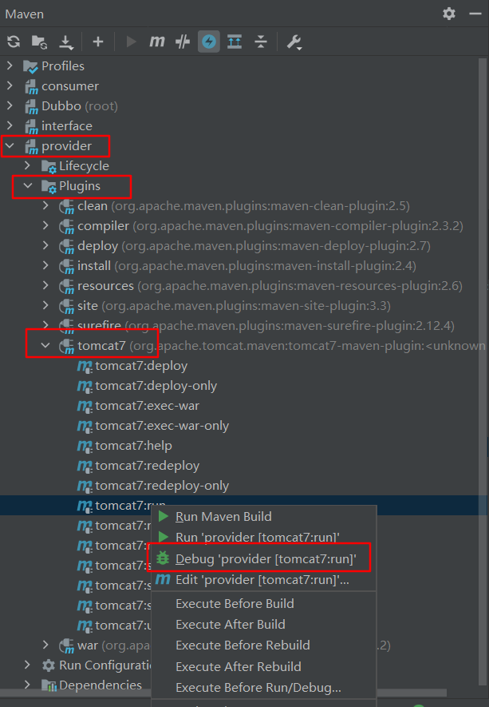Expand the clean plugin
The image size is (489, 707).
coord(45,205)
